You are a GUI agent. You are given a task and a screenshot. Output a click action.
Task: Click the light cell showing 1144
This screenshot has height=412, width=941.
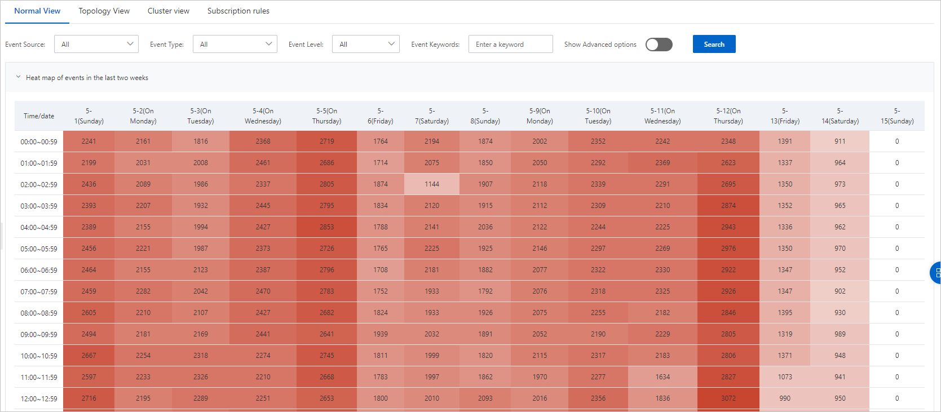click(x=432, y=184)
